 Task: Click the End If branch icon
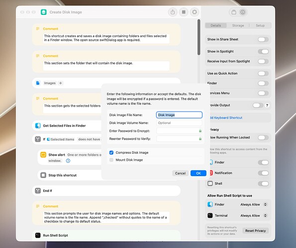pos(38,190)
